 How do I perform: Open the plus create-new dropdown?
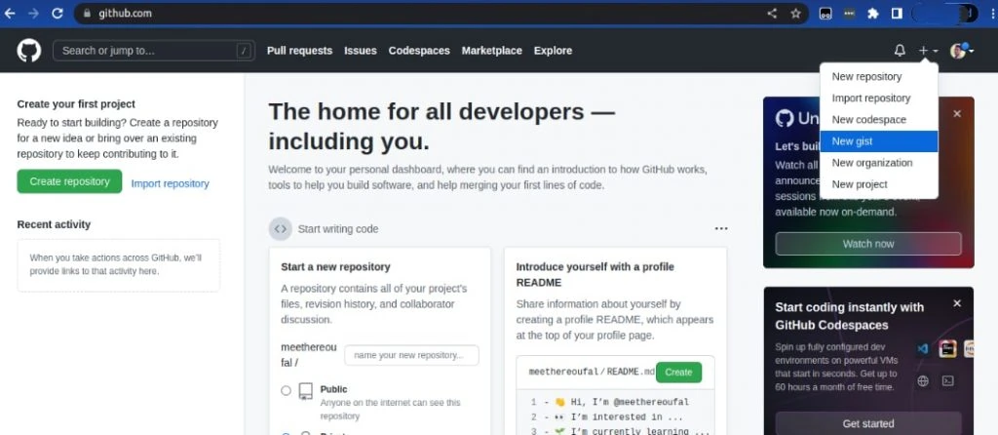(x=928, y=51)
